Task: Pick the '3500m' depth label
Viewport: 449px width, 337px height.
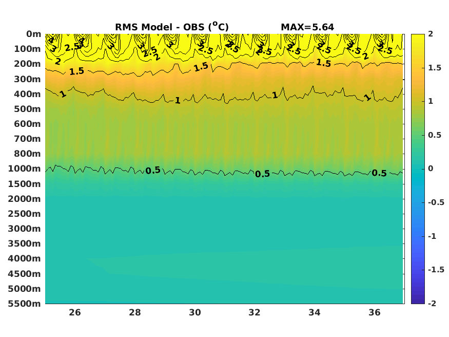Action: pyautogui.click(x=25, y=244)
